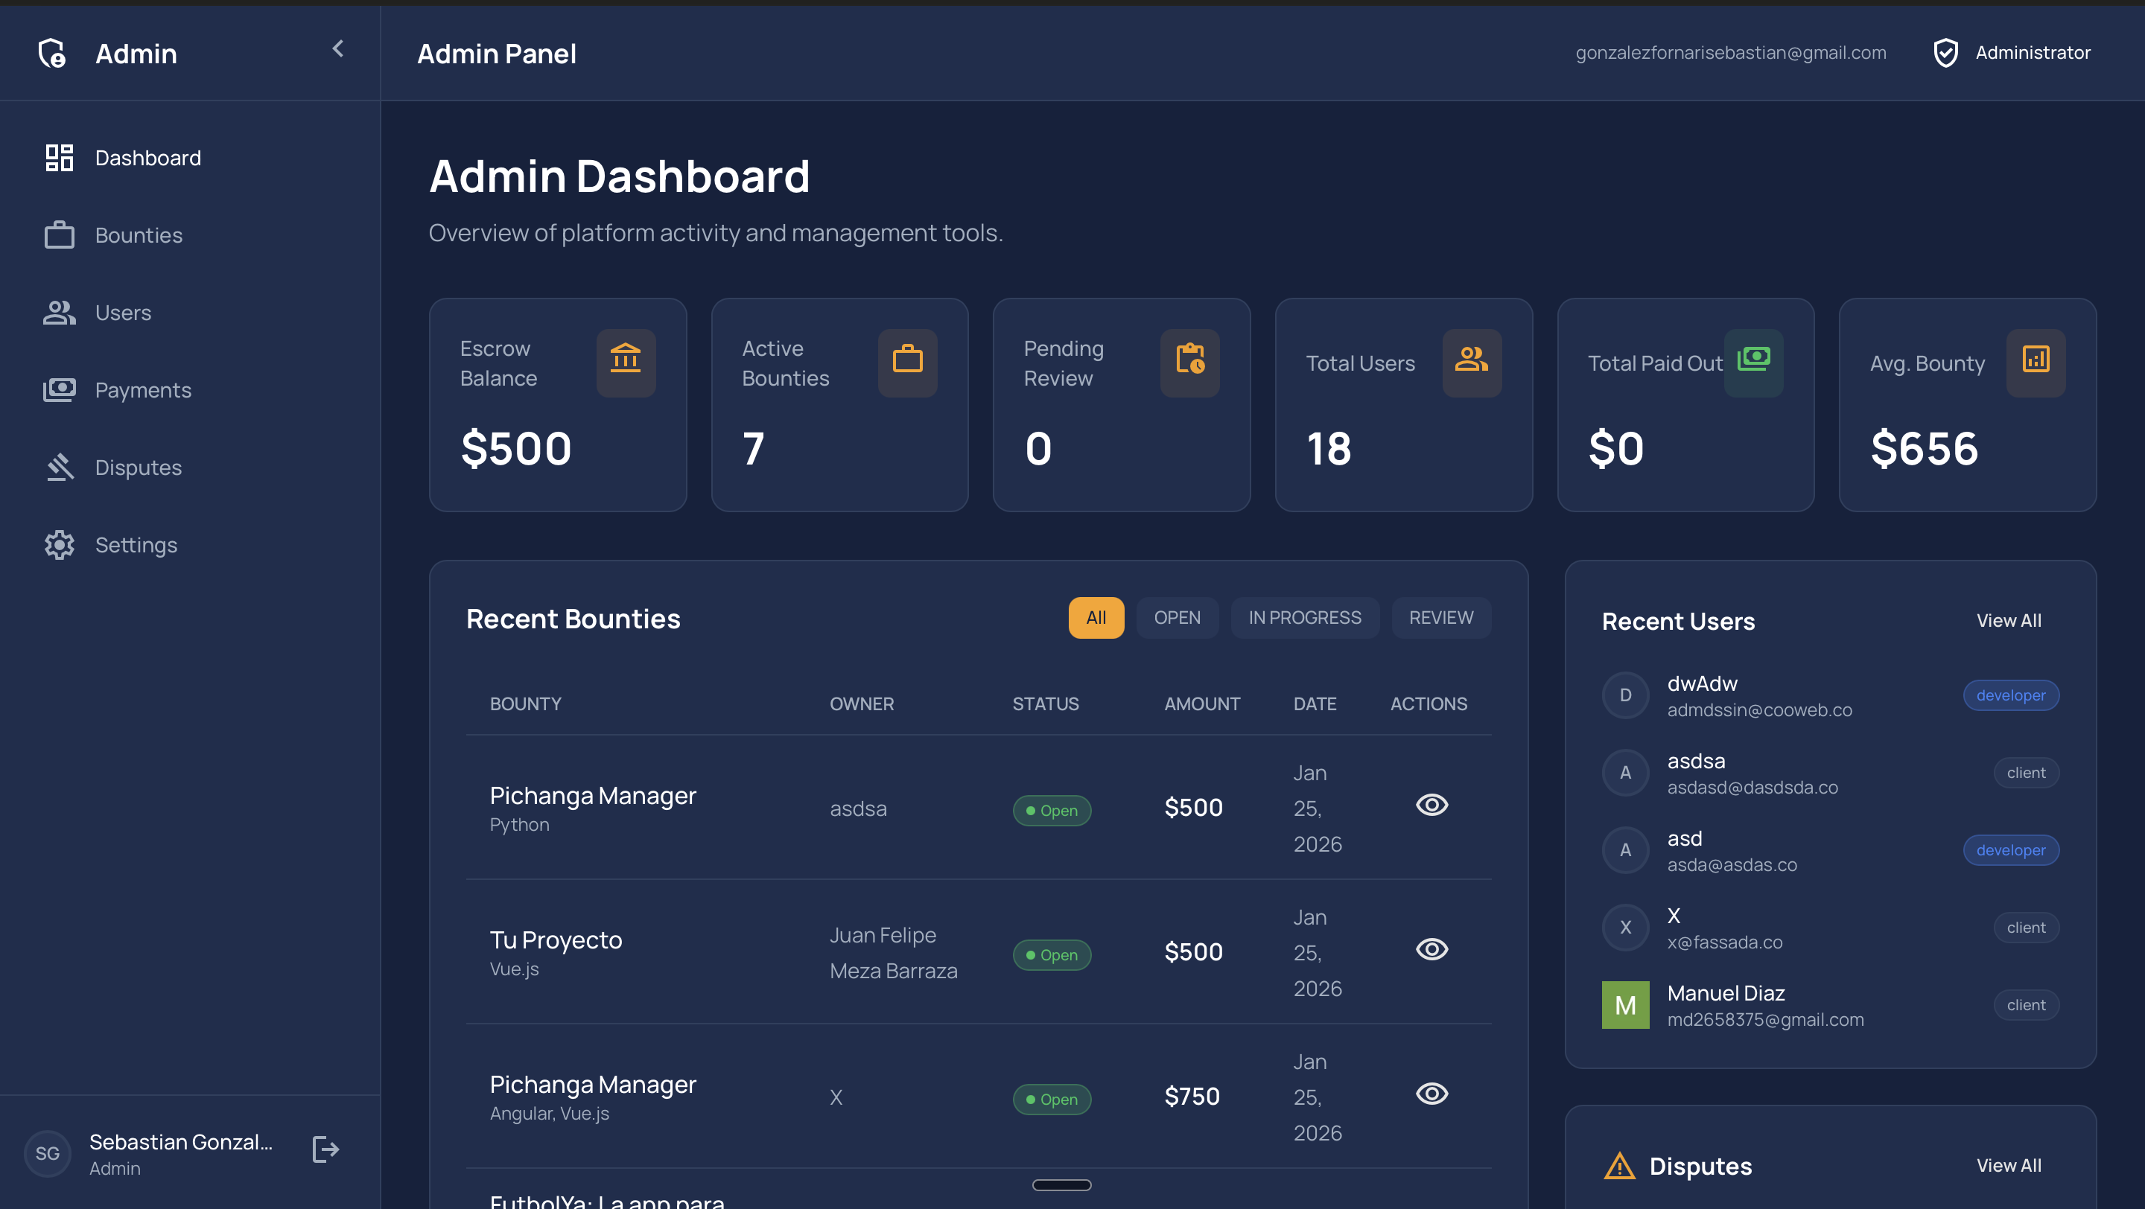Screen dimensions: 2145x1209
Task: View the $500 Pichanga Manager bounty via its eye icon
Action: [1431, 806]
